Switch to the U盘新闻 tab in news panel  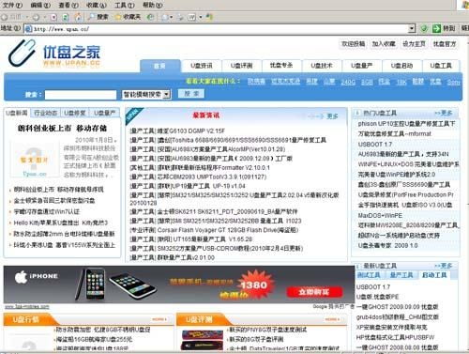coord(17,113)
